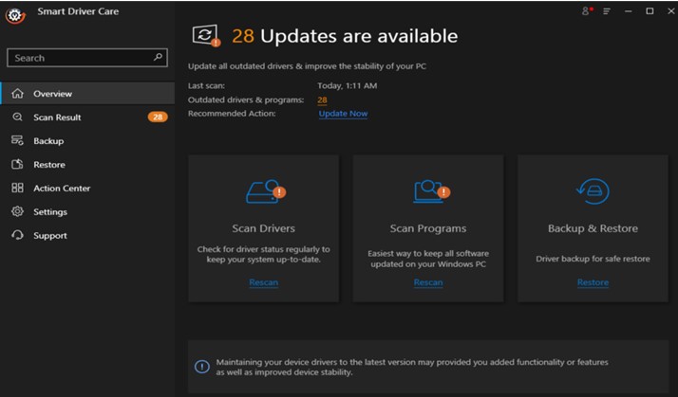
Task: Click the updates refresh icon beside heading
Action: tap(206, 35)
